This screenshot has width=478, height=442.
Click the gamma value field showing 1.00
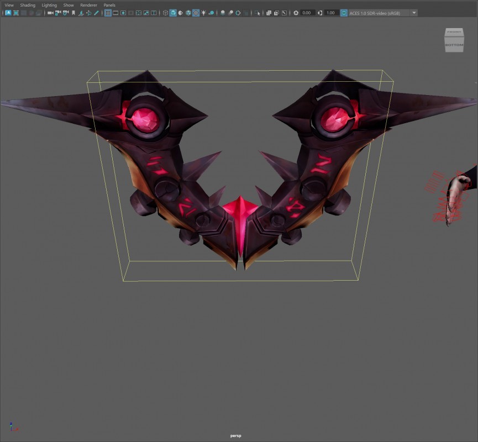pos(330,13)
